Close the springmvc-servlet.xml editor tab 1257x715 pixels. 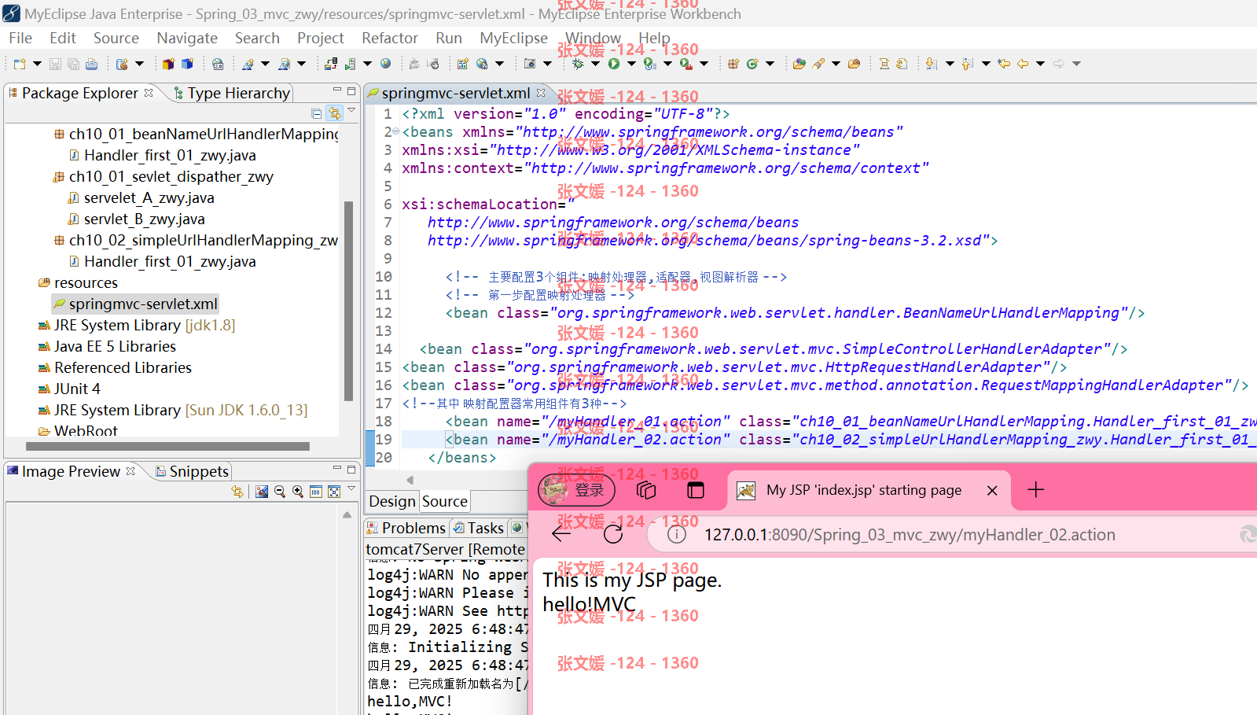pos(541,93)
